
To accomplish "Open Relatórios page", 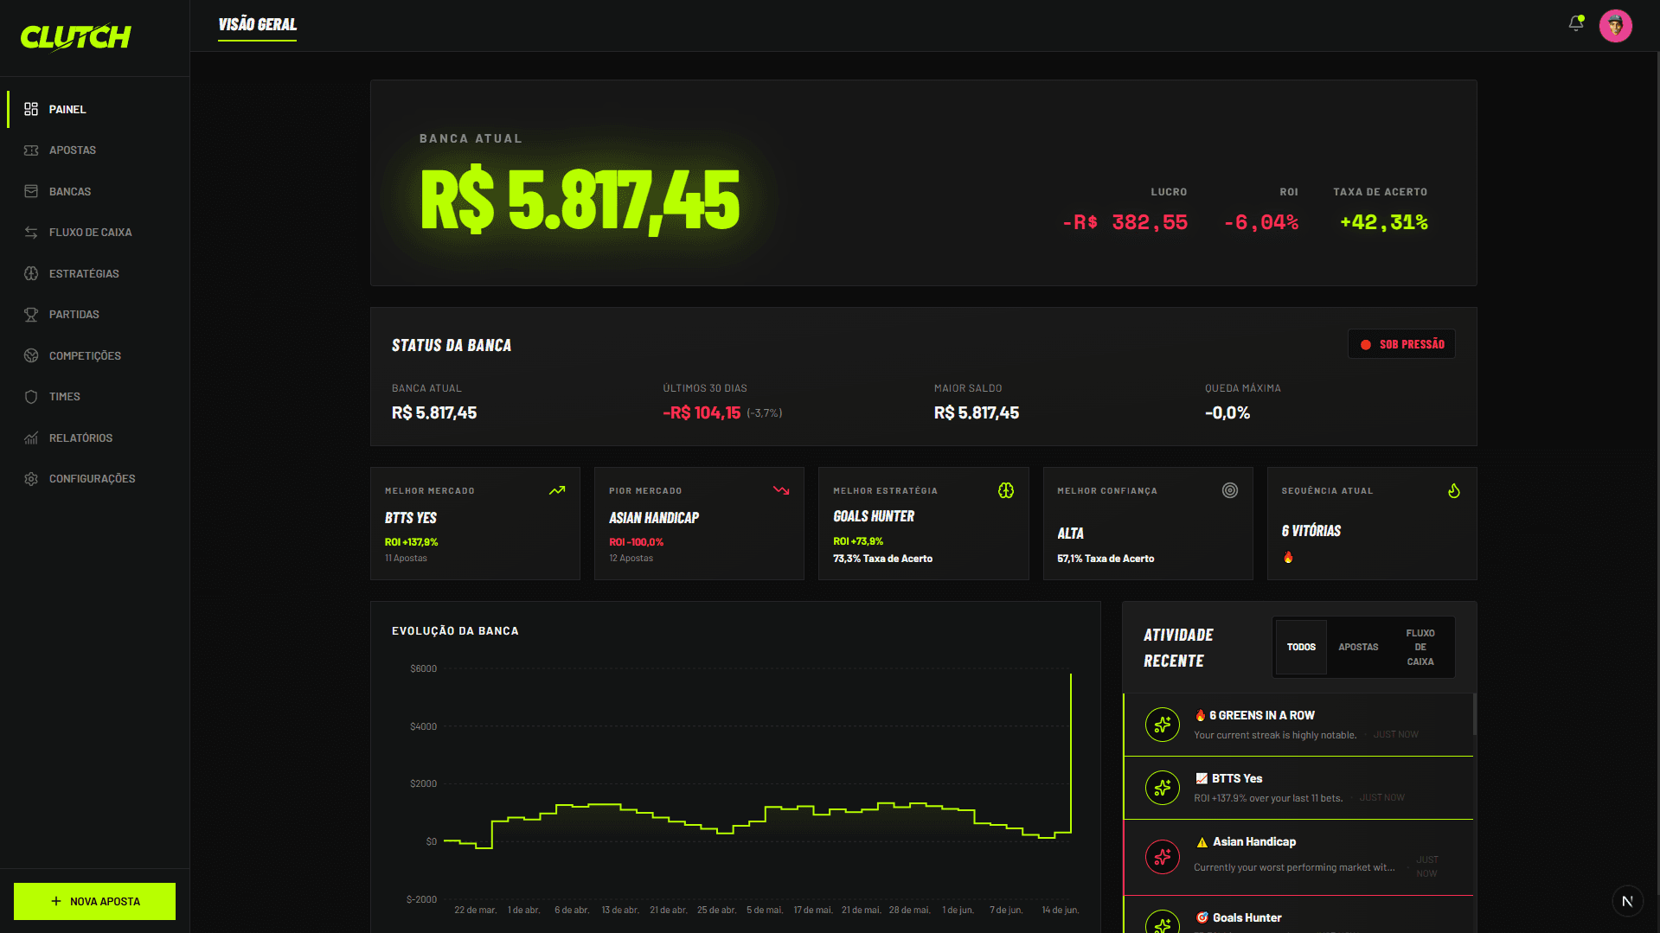I will 94,438.
